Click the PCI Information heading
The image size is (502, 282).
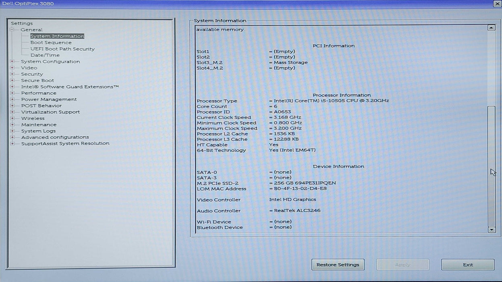click(334, 46)
